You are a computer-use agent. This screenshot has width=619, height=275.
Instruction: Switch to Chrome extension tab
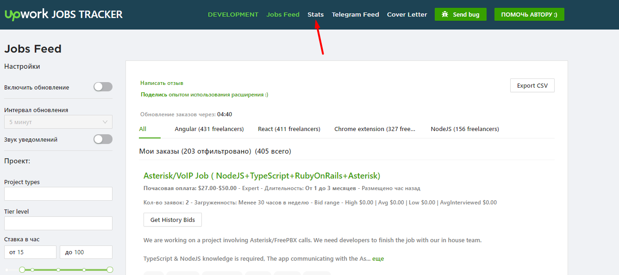(x=375, y=129)
